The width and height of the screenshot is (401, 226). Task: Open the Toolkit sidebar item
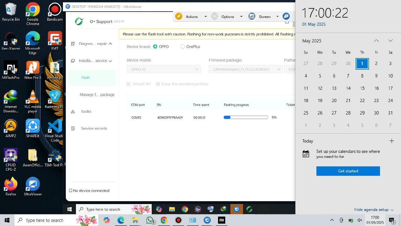coord(86,112)
